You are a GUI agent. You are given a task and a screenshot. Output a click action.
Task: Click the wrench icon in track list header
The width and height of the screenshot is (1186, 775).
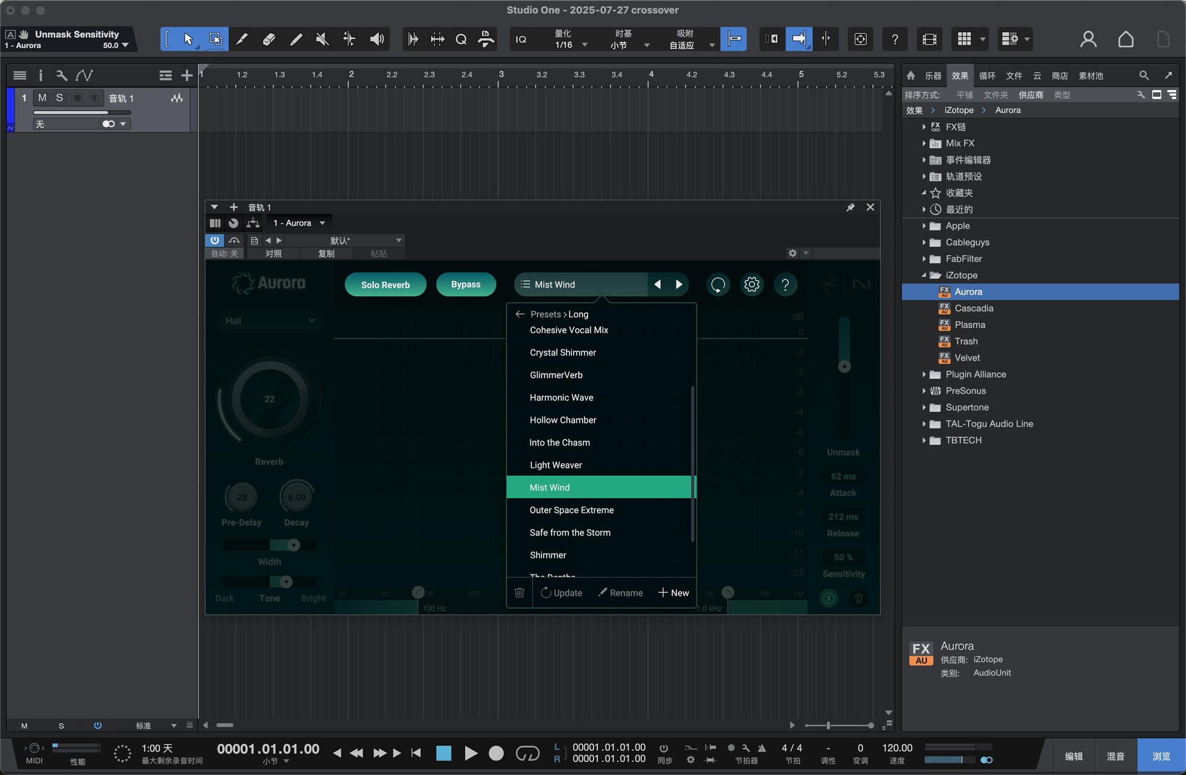click(x=61, y=75)
